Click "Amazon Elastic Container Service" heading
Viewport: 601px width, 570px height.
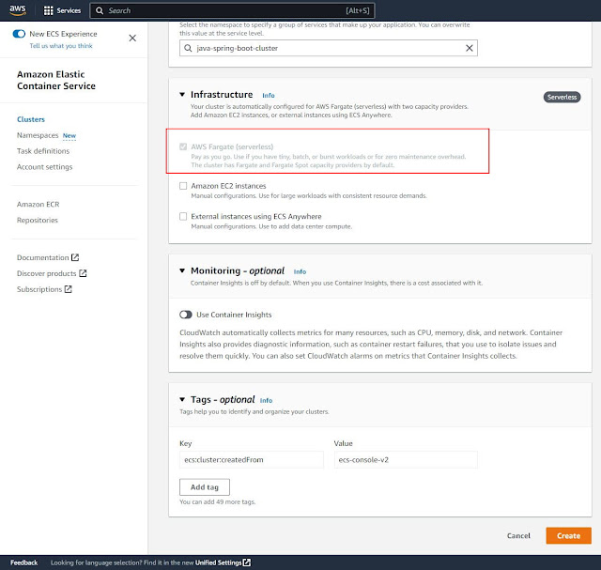[56, 80]
